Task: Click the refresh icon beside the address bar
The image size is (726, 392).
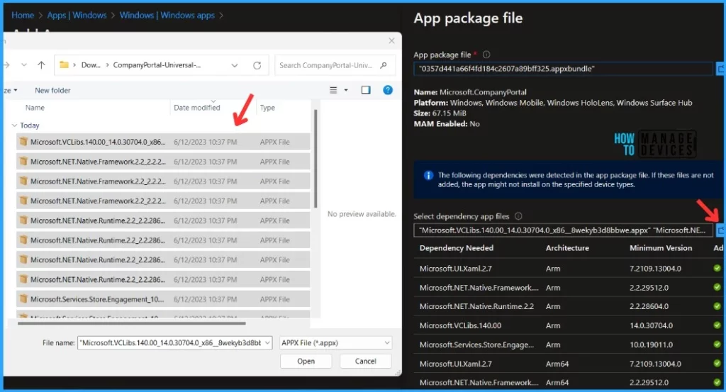Action: coord(257,66)
